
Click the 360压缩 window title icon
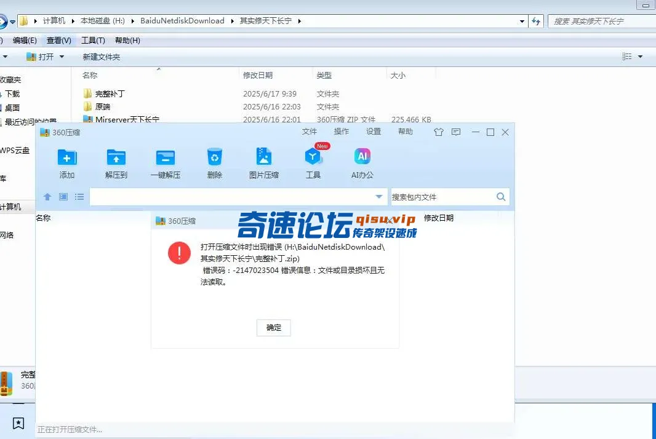coord(44,133)
